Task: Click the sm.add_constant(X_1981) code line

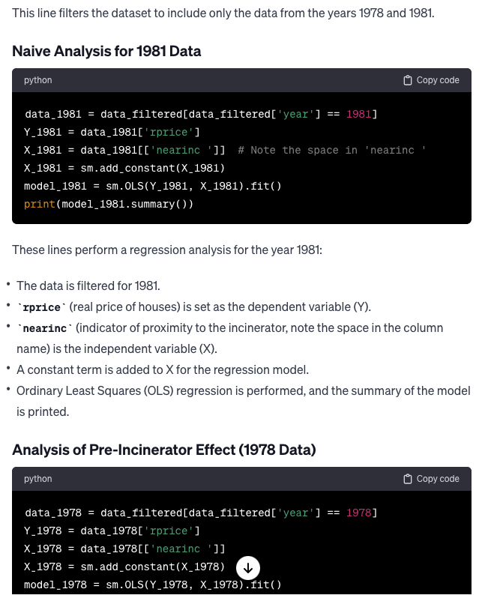Action: [x=124, y=168]
